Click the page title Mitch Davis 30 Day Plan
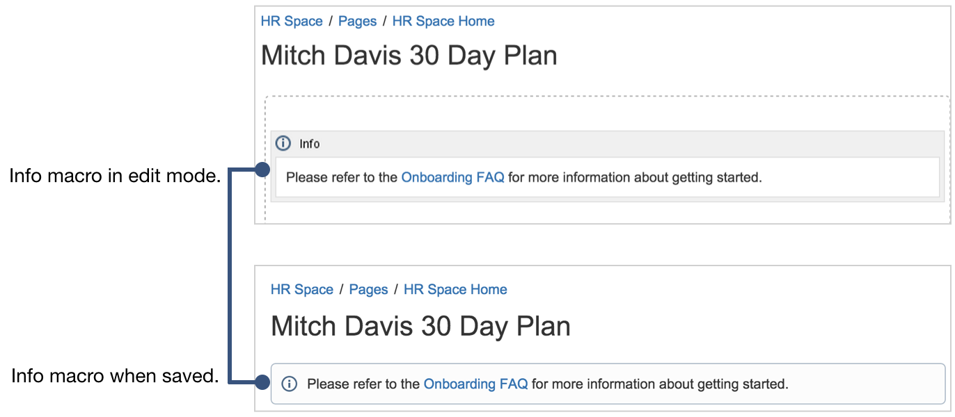Viewport: 955px width, 417px height. 409,55
